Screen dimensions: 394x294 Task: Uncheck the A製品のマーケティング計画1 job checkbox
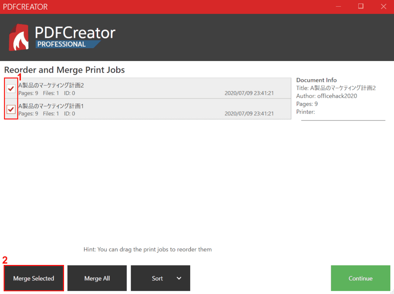click(x=11, y=109)
